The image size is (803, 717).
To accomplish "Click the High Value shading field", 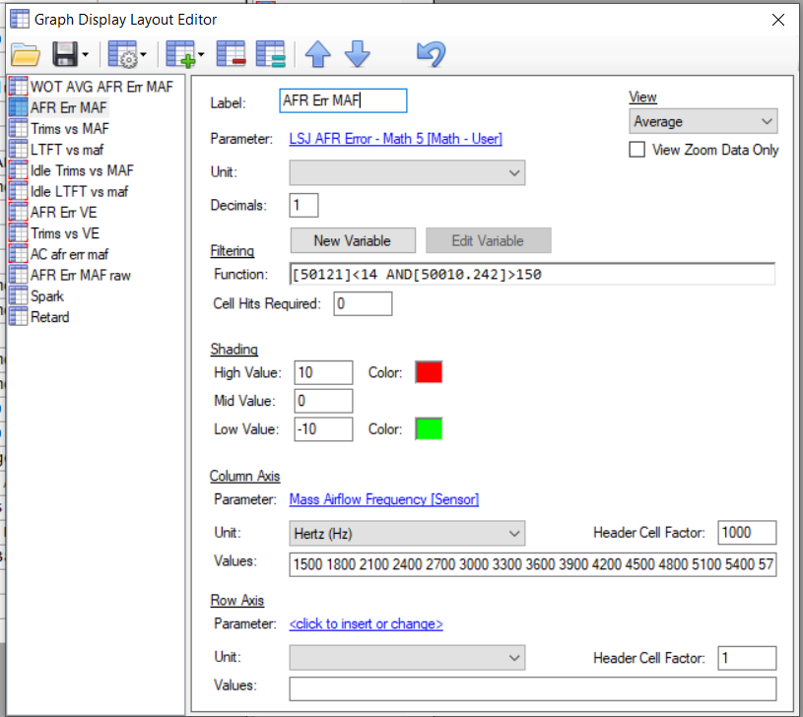I will pos(323,372).
